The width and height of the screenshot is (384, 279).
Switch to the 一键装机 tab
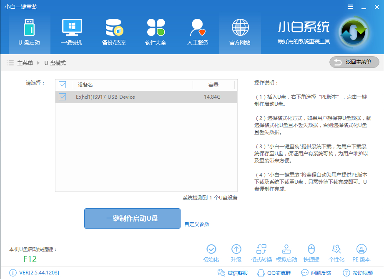click(x=71, y=31)
